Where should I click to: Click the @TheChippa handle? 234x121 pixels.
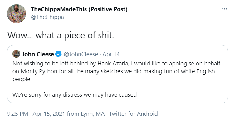(x=47, y=17)
